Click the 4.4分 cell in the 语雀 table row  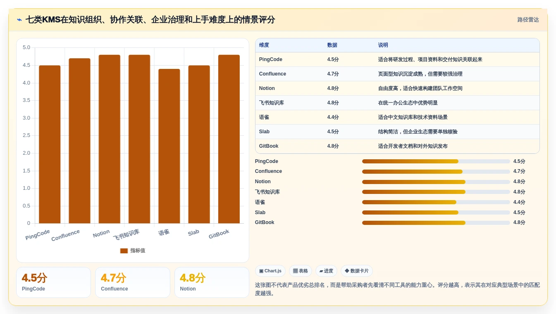click(333, 117)
